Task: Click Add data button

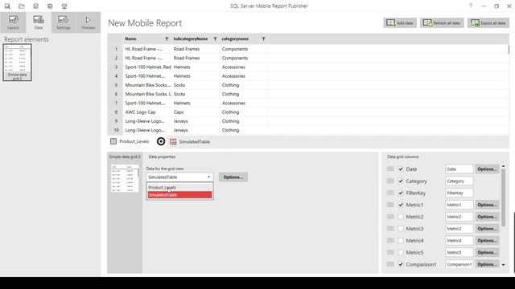Action: (x=400, y=23)
